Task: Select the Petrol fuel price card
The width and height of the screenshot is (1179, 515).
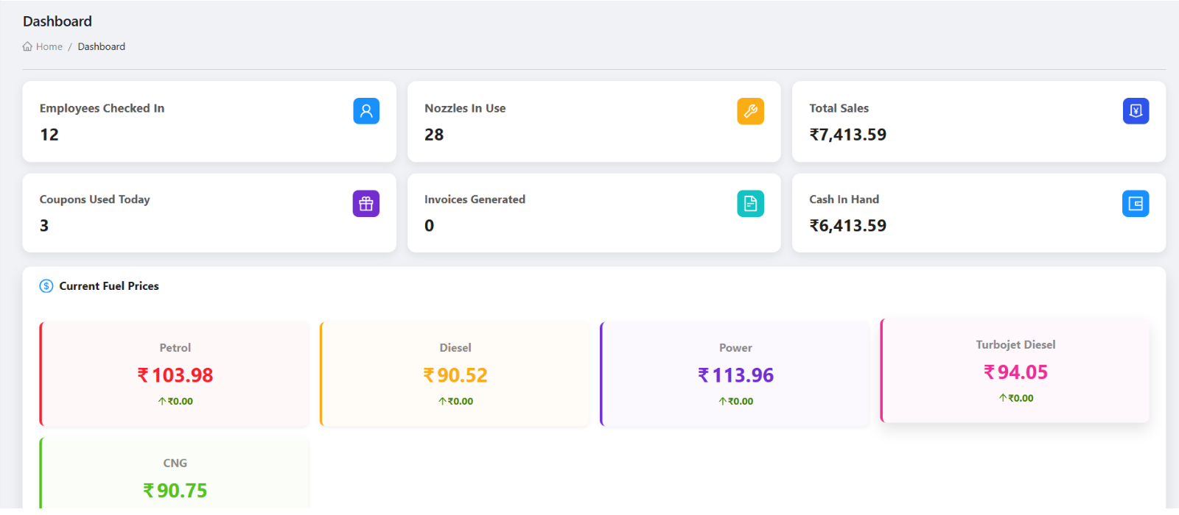Action: pos(175,374)
